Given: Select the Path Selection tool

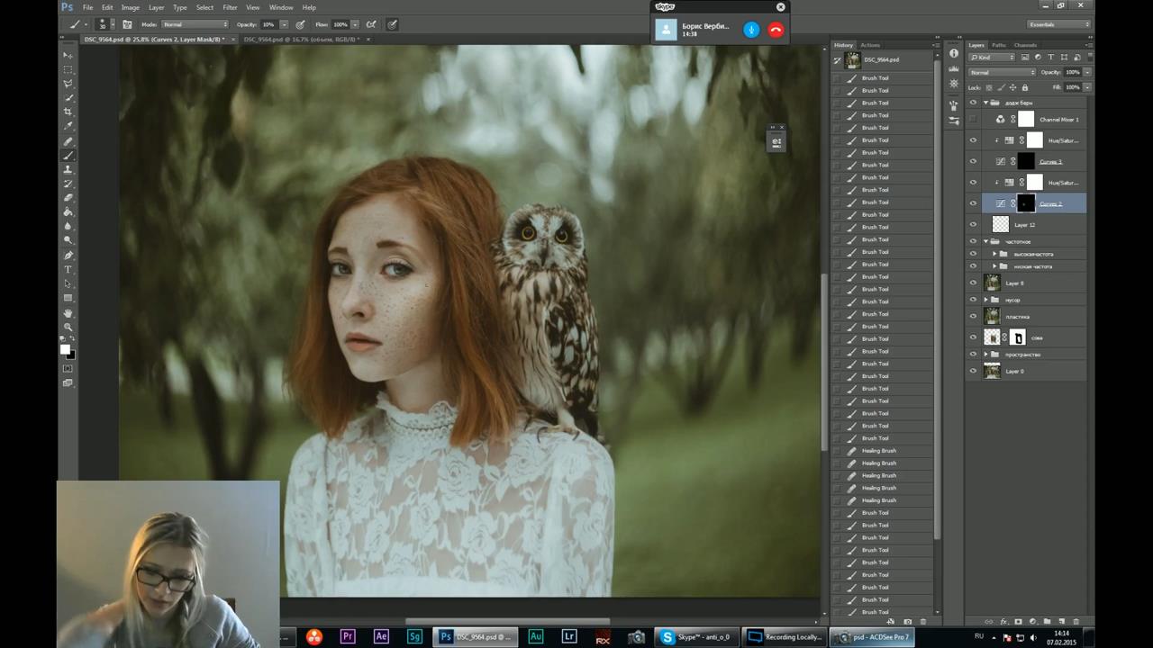Looking at the screenshot, I should click(x=68, y=283).
